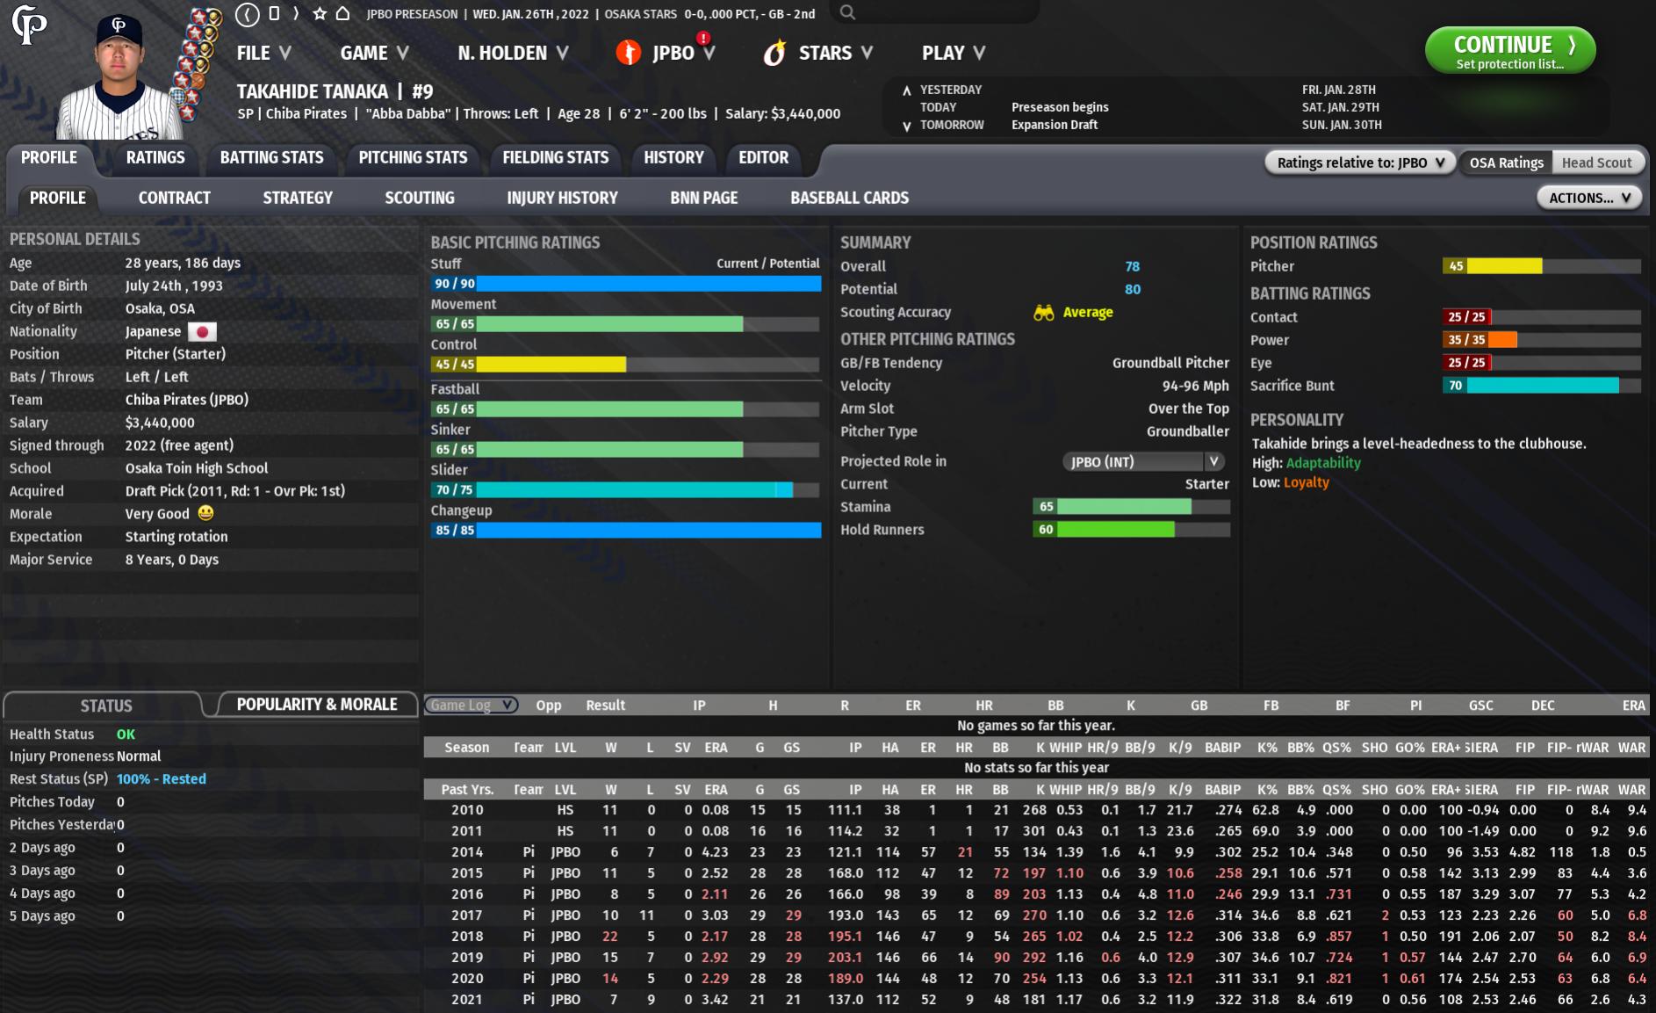Screen dimensions: 1656x1013
Task: Open the BNN PAGE sub-tab
Action: (x=703, y=199)
